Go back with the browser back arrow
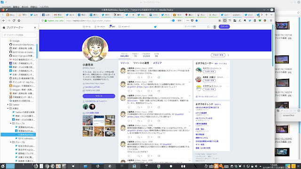301x169 pixels. pyautogui.click(x=4, y=21)
